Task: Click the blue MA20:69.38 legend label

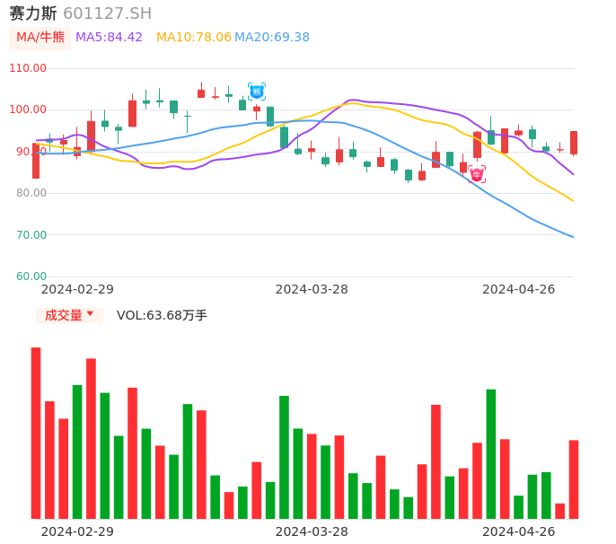Action: click(272, 38)
